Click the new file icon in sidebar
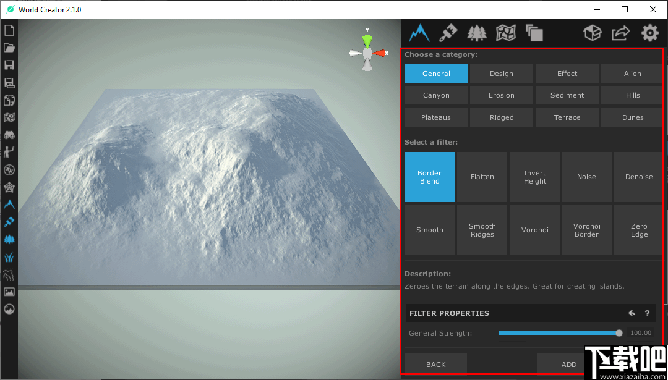 tap(9, 30)
